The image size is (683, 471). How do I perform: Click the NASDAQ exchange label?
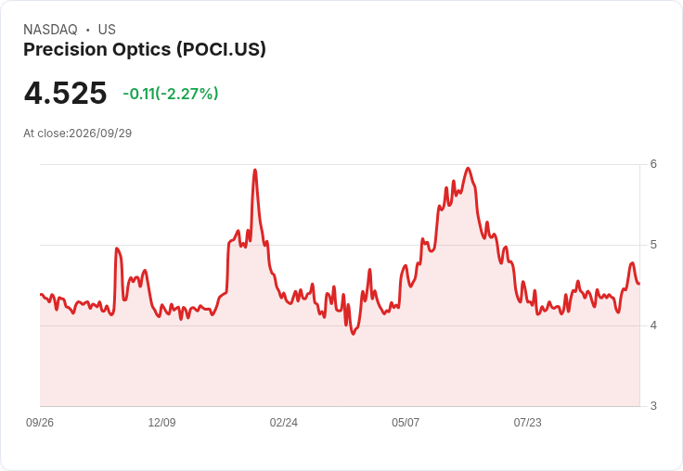click(50, 30)
